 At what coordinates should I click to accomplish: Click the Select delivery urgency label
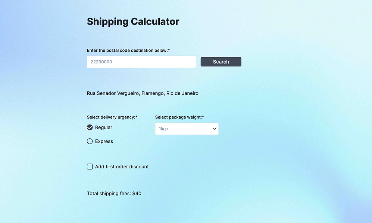coord(112,117)
